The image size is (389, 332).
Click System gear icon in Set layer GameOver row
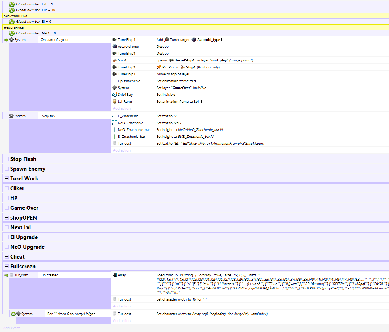pyautogui.click(x=115, y=88)
